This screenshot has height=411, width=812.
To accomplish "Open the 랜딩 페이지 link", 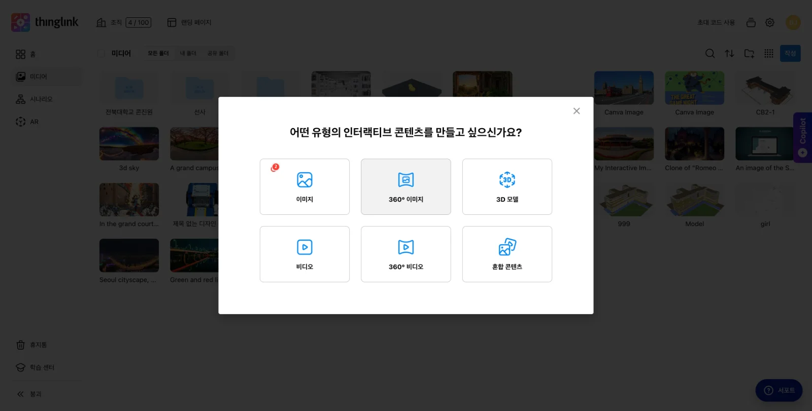I will coord(189,22).
